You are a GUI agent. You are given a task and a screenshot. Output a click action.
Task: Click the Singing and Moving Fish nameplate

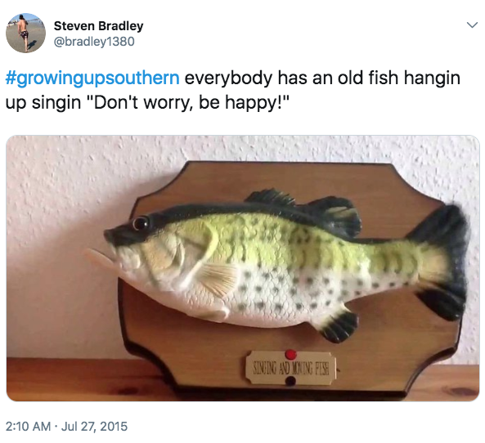[290, 369]
